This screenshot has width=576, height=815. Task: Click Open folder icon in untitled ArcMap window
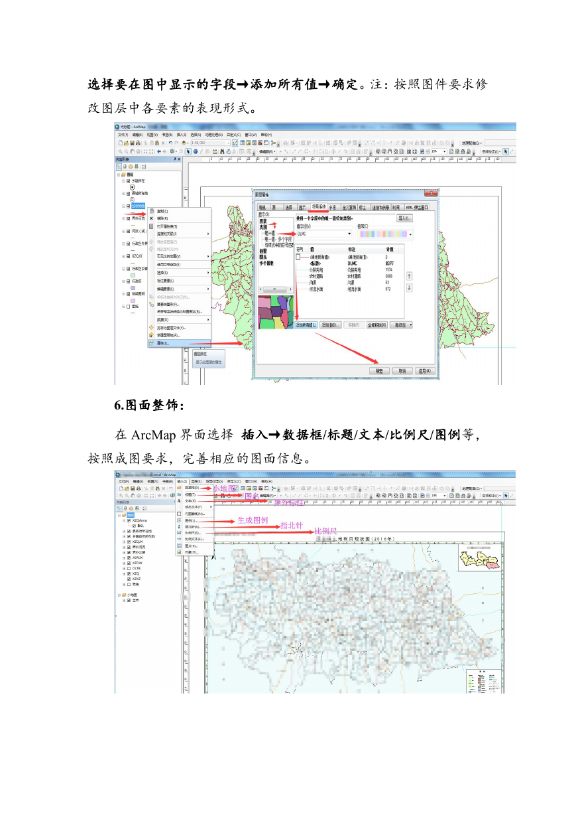tap(125, 143)
